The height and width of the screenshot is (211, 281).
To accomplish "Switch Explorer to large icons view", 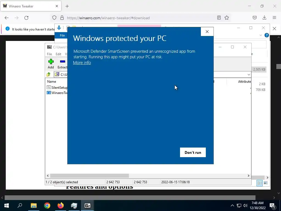I will tap(266, 183).
